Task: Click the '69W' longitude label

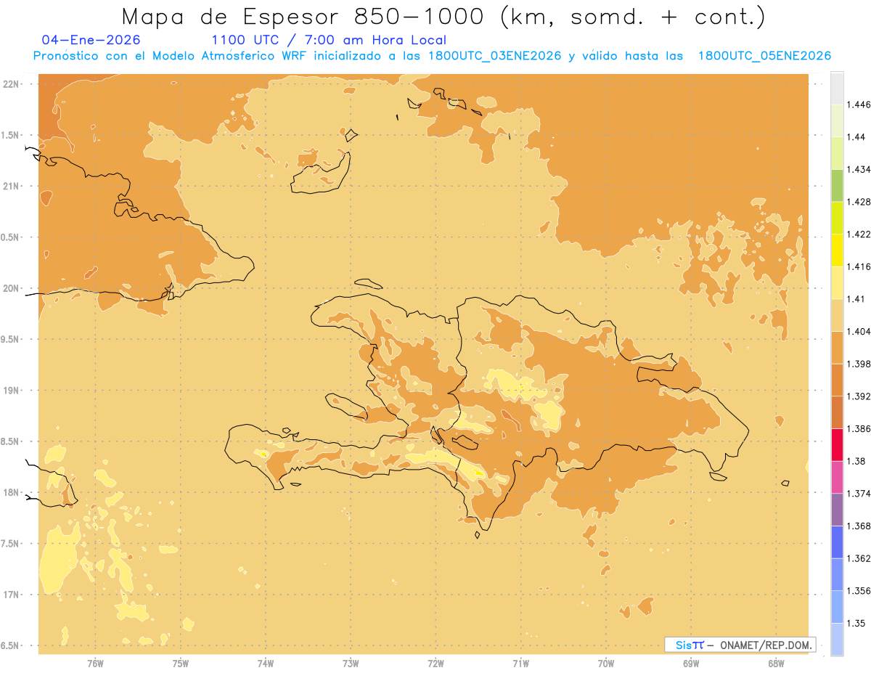Action: pyautogui.click(x=691, y=664)
